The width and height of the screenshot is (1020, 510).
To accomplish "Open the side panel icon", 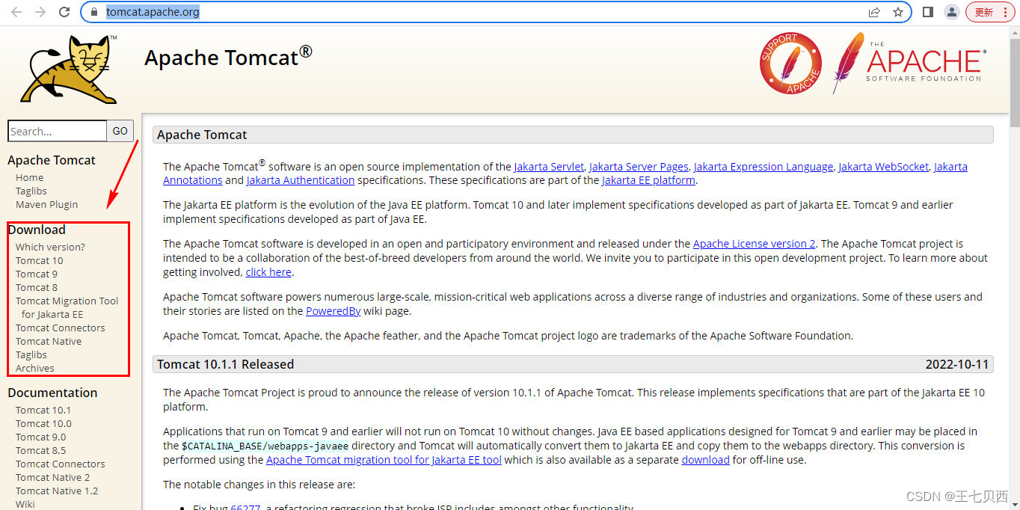I will 928,12.
